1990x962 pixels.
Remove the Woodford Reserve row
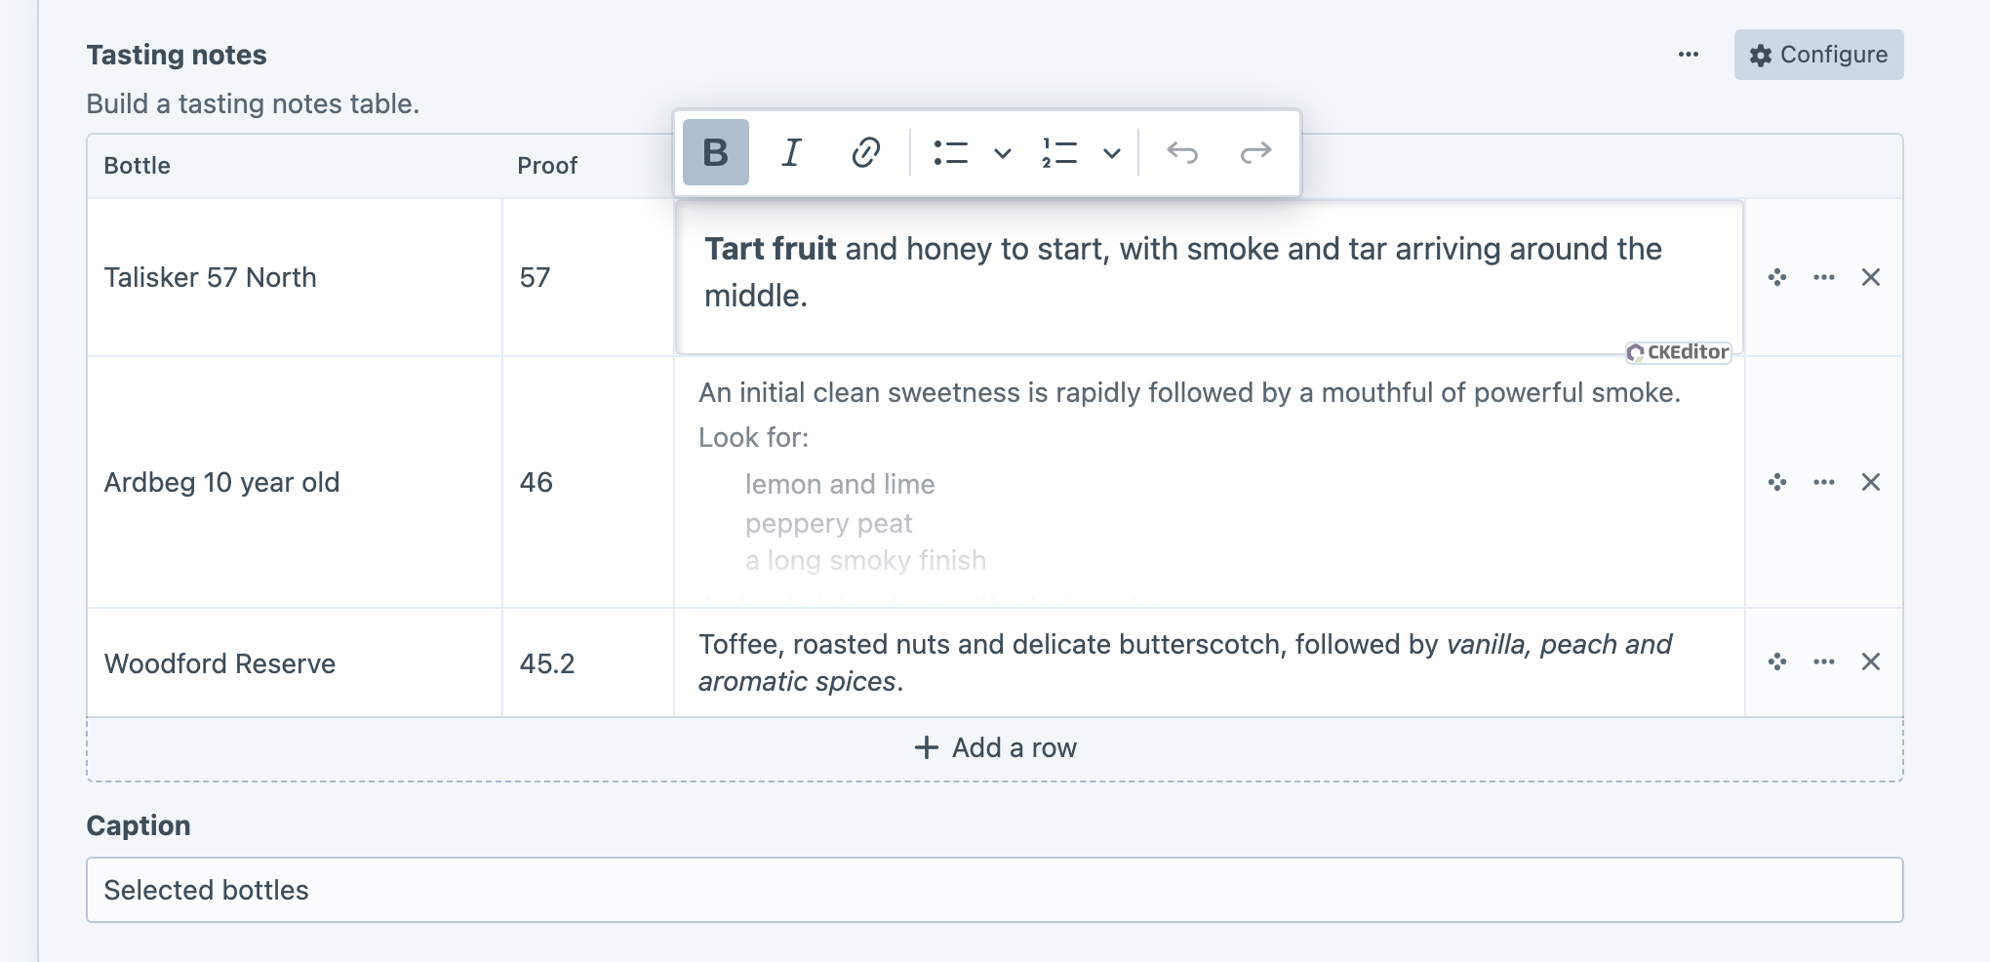(x=1871, y=661)
